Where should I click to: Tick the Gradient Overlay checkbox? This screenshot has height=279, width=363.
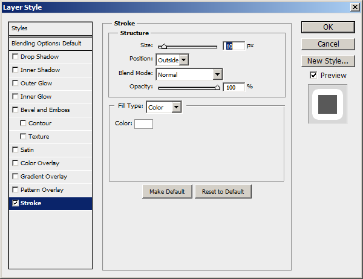click(x=15, y=177)
